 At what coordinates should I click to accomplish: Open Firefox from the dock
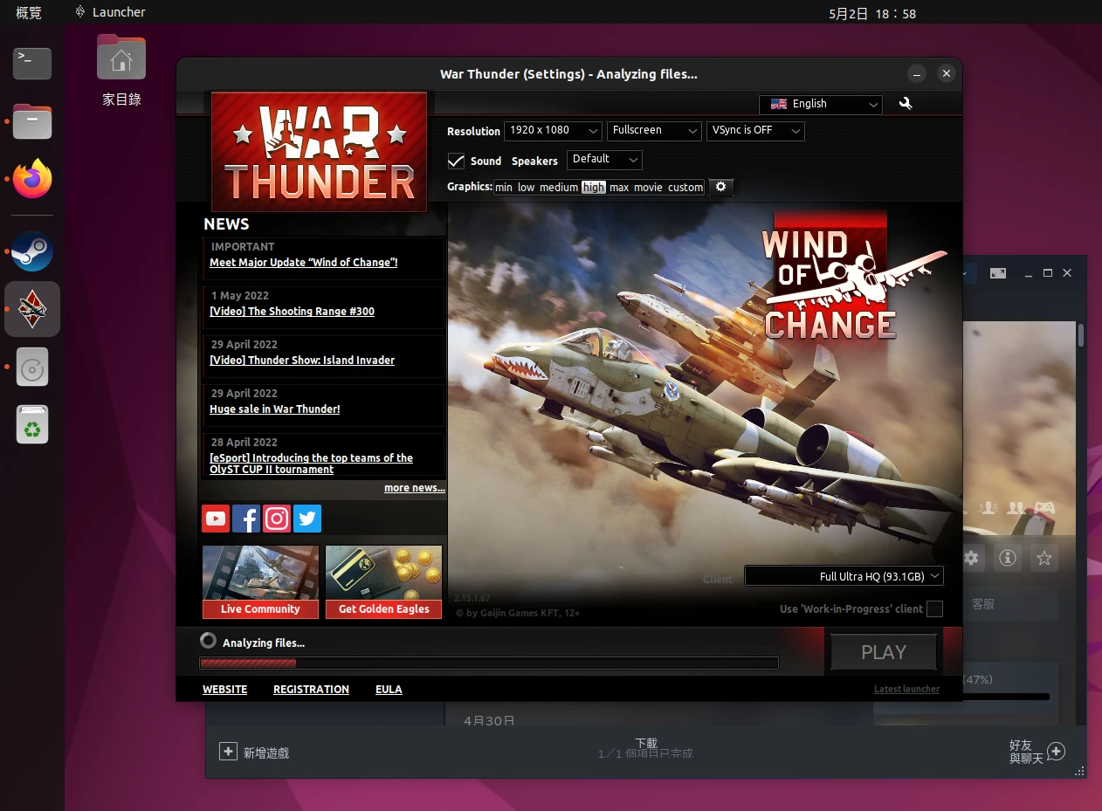point(32,179)
